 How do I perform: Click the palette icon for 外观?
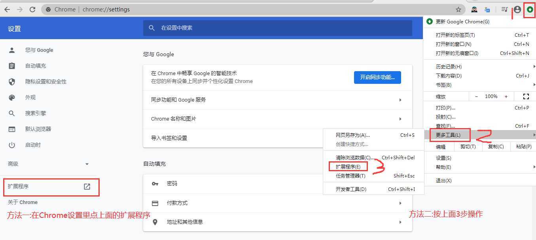(12, 98)
